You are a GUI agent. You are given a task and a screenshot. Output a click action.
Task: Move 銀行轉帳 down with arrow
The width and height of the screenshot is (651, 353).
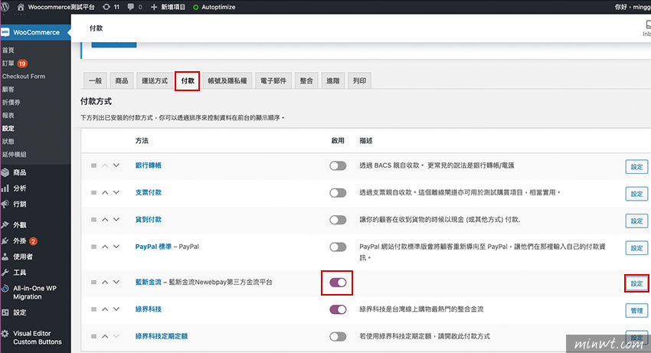116,165
